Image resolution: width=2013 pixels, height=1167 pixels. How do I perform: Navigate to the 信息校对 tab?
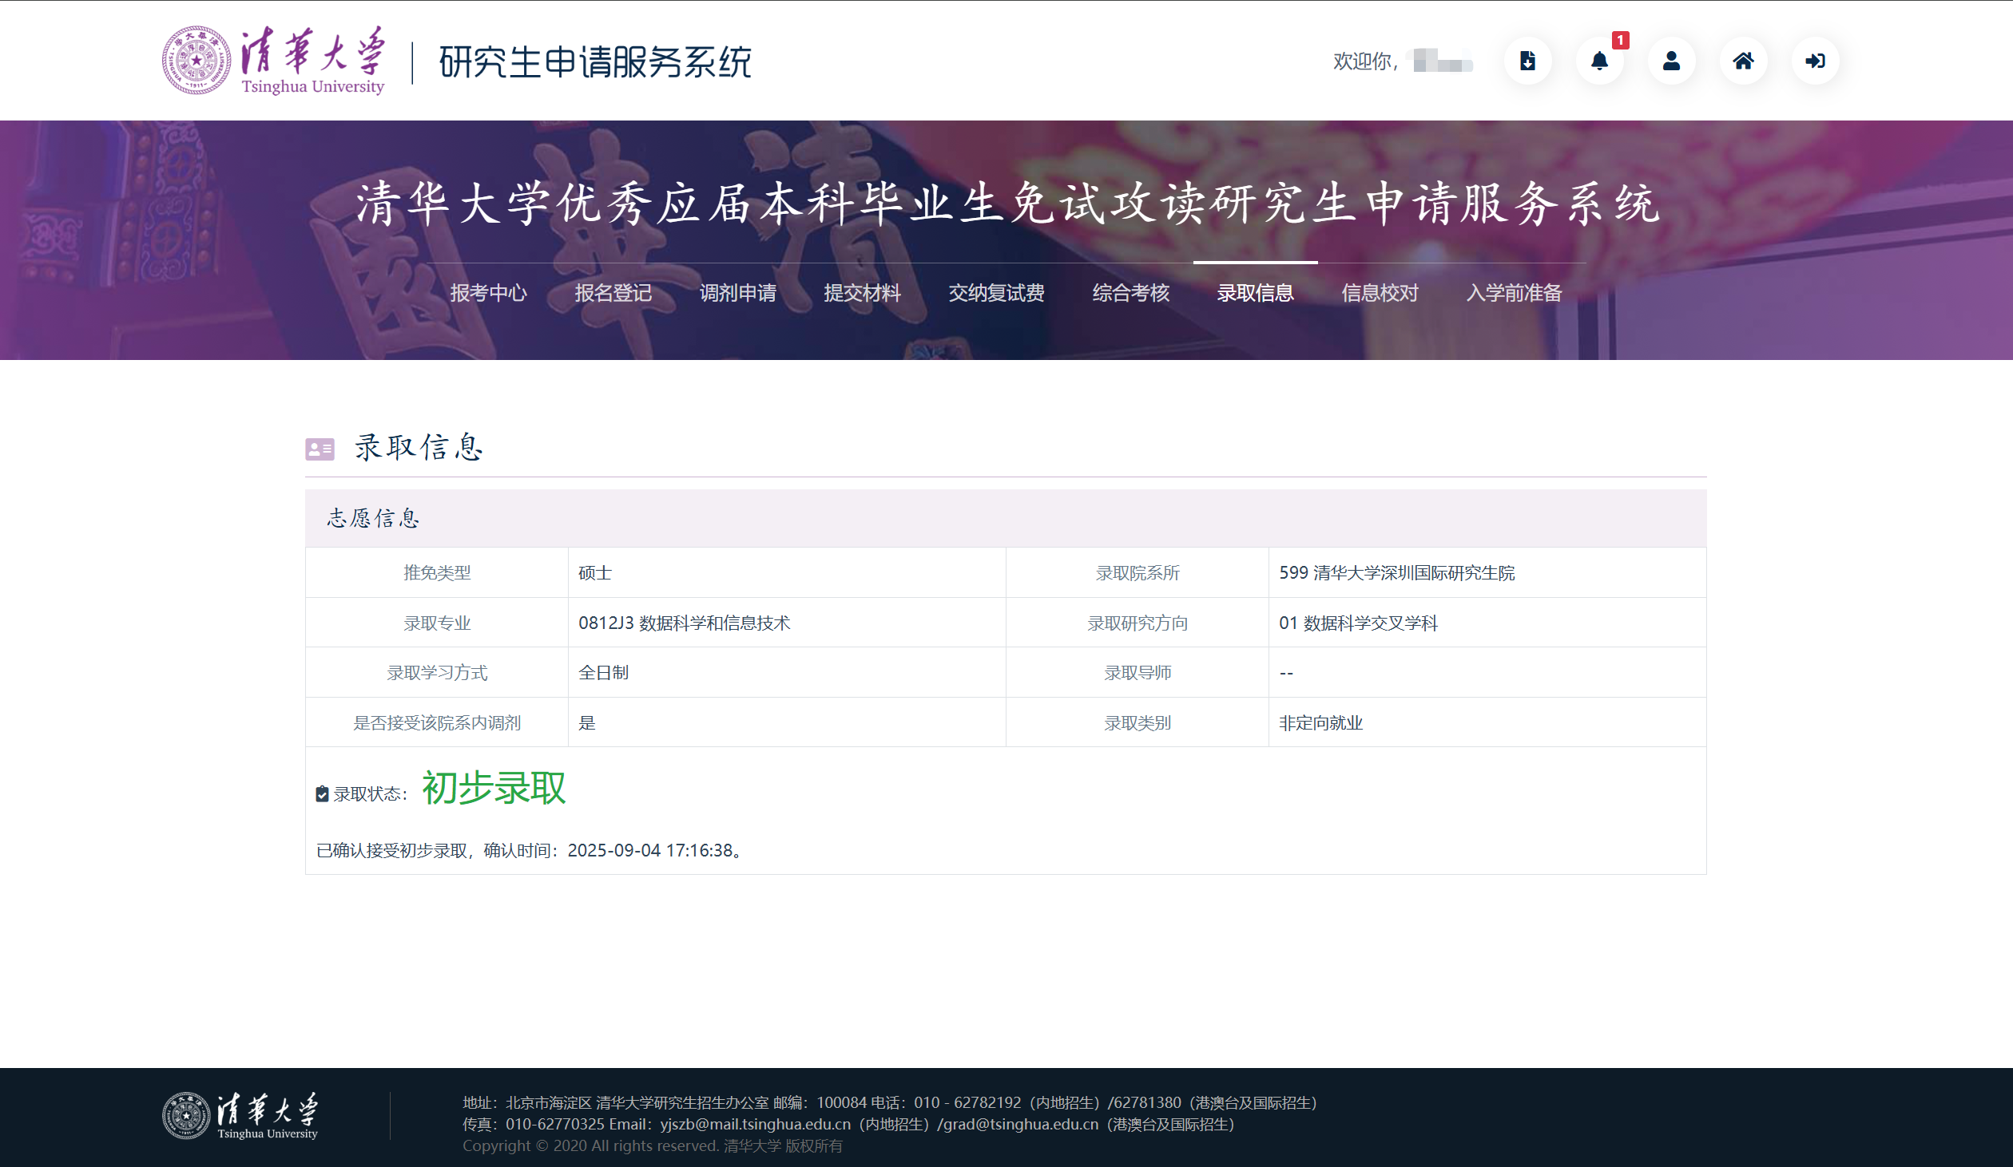click(x=1380, y=293)
